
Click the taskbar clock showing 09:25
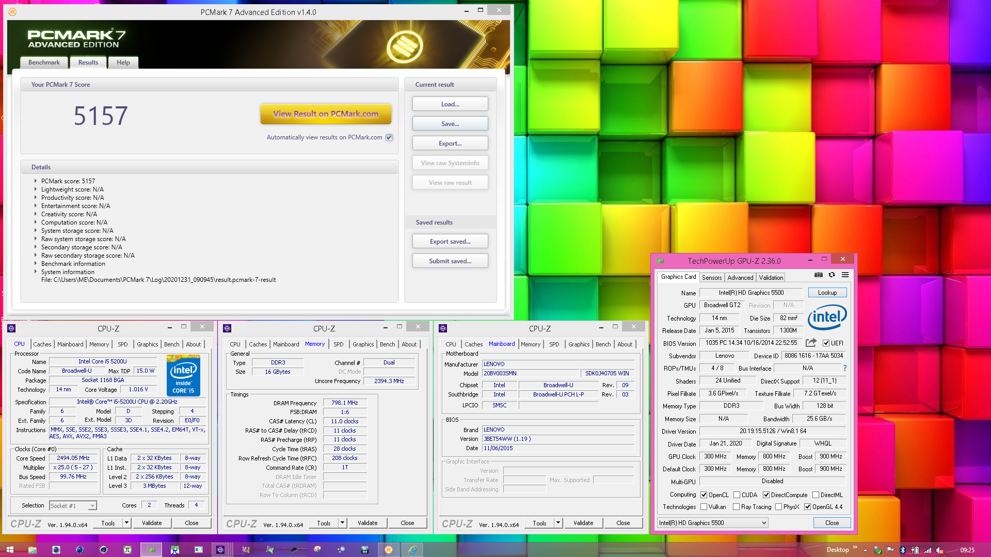[x=967, y=550]
